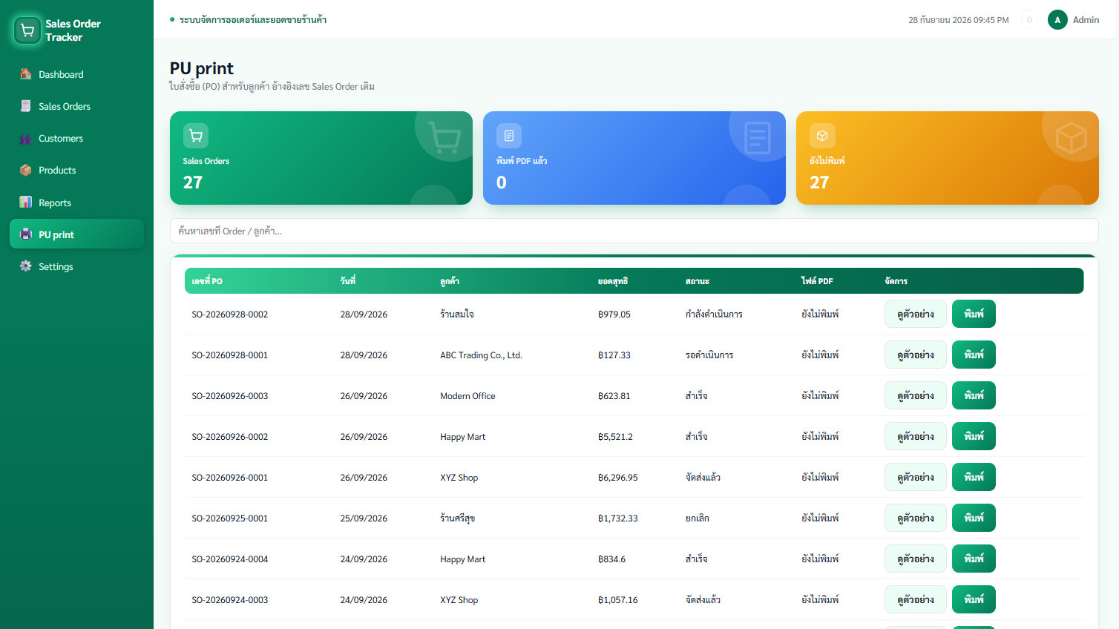
Task: Click the Customers people icon in sidebar
Action: tap(26, 139)
